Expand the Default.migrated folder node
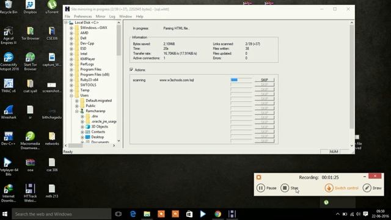Viewport: 391px width, 220px height. [77, 101]
